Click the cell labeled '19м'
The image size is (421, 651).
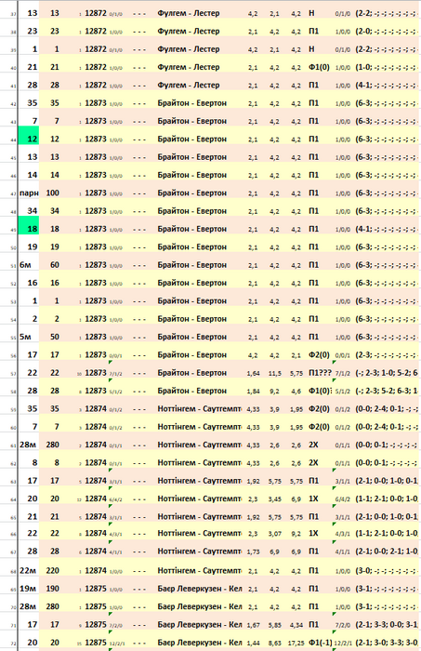[x=29, y=589]
